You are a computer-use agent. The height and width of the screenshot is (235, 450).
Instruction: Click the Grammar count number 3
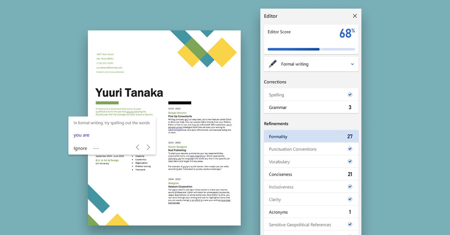click(x=350, y=107)
